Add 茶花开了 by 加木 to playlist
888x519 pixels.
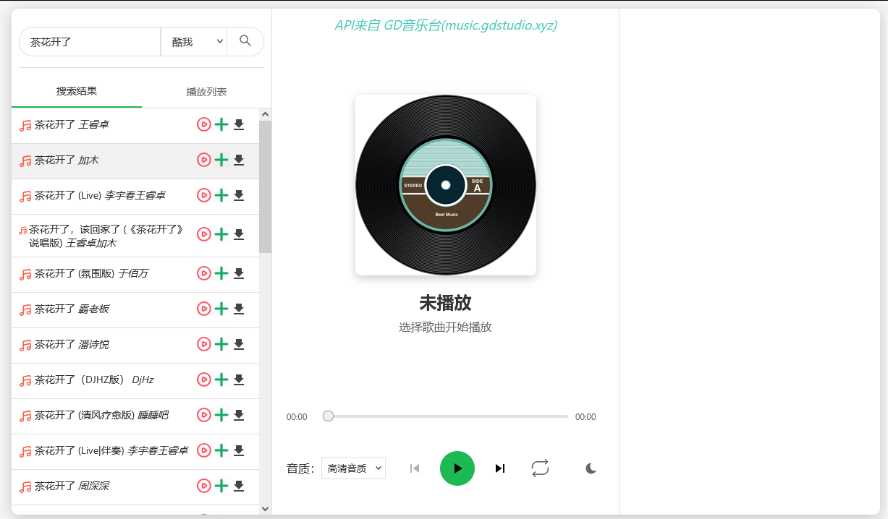221,159
